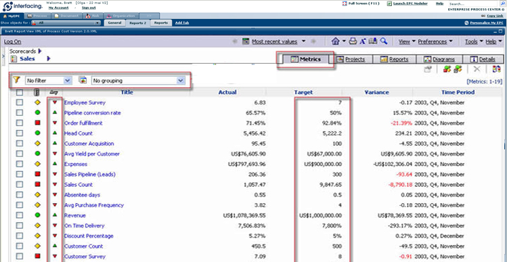
Task: Select the Metrics tab
Action: [x=305, y=60]
